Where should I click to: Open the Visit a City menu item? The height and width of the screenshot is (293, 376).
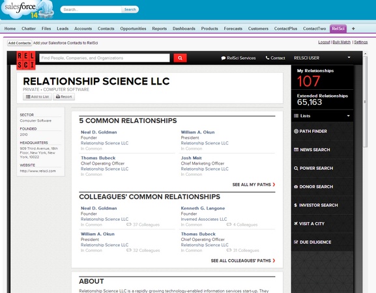click(x=323, y=223)
